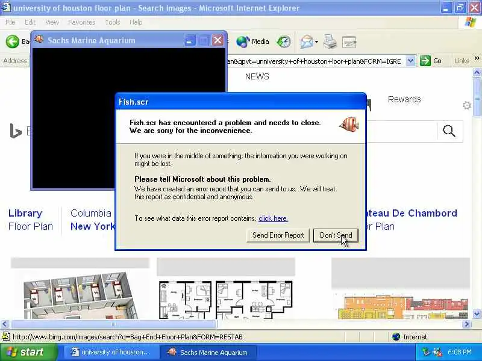The height and width of the screenshot is (361, 482).
Task: Click the Edit page icon in toolbar
Action: click(x=349, y=42)
